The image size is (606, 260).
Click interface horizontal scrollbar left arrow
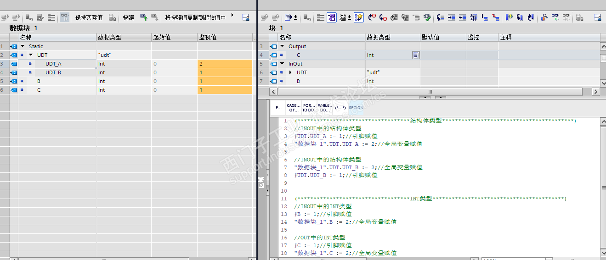(273, 92)
